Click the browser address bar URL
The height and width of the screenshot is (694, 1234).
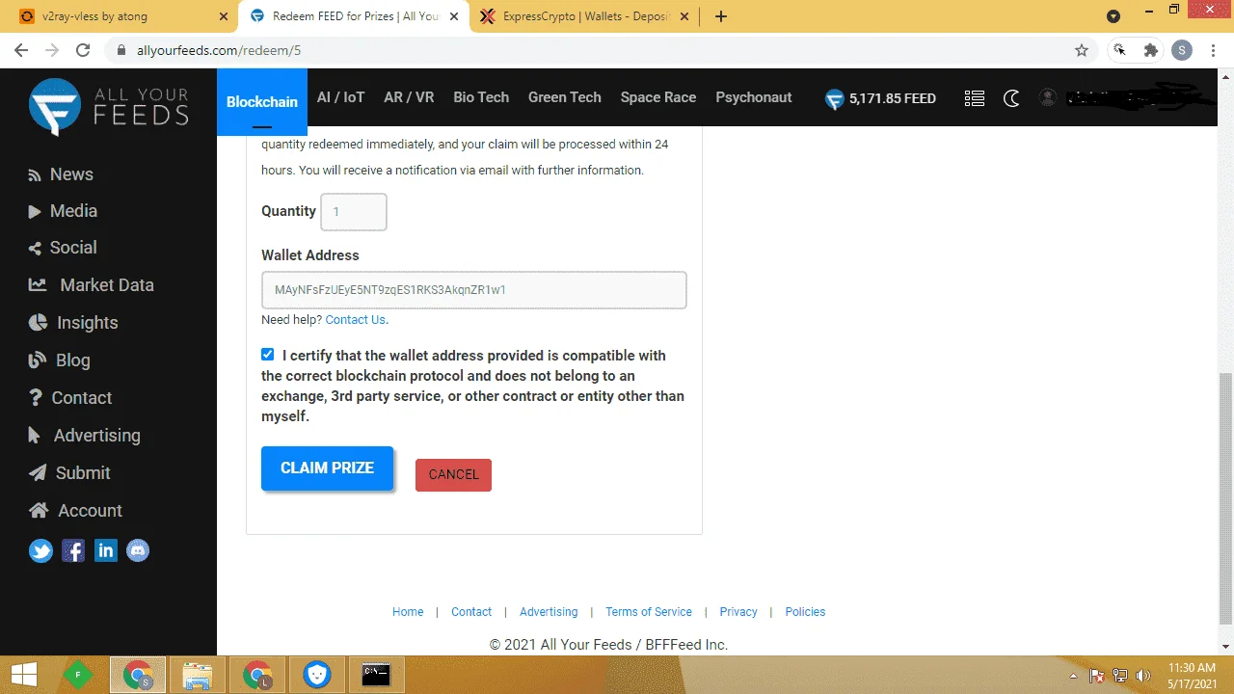(x=219, y=50)
